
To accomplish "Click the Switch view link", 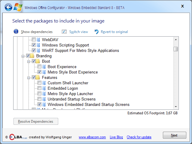I will [x=79, y=32].
